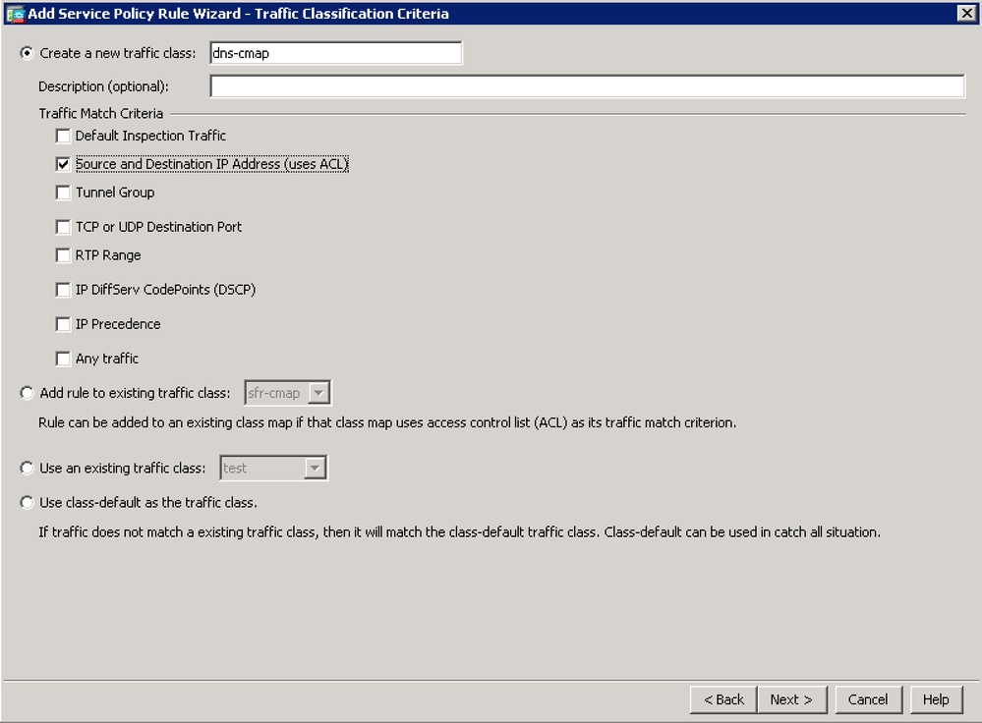Open the sfr-cmap traffic class dropdown

pyautogui.click(x=318, y=393)
